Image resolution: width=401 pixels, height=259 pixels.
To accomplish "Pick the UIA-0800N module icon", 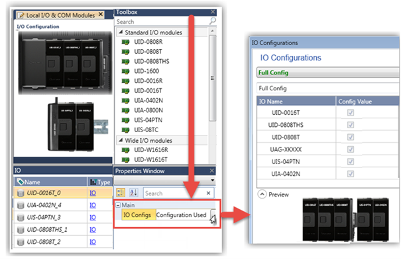I will click(x=125, y=110).
